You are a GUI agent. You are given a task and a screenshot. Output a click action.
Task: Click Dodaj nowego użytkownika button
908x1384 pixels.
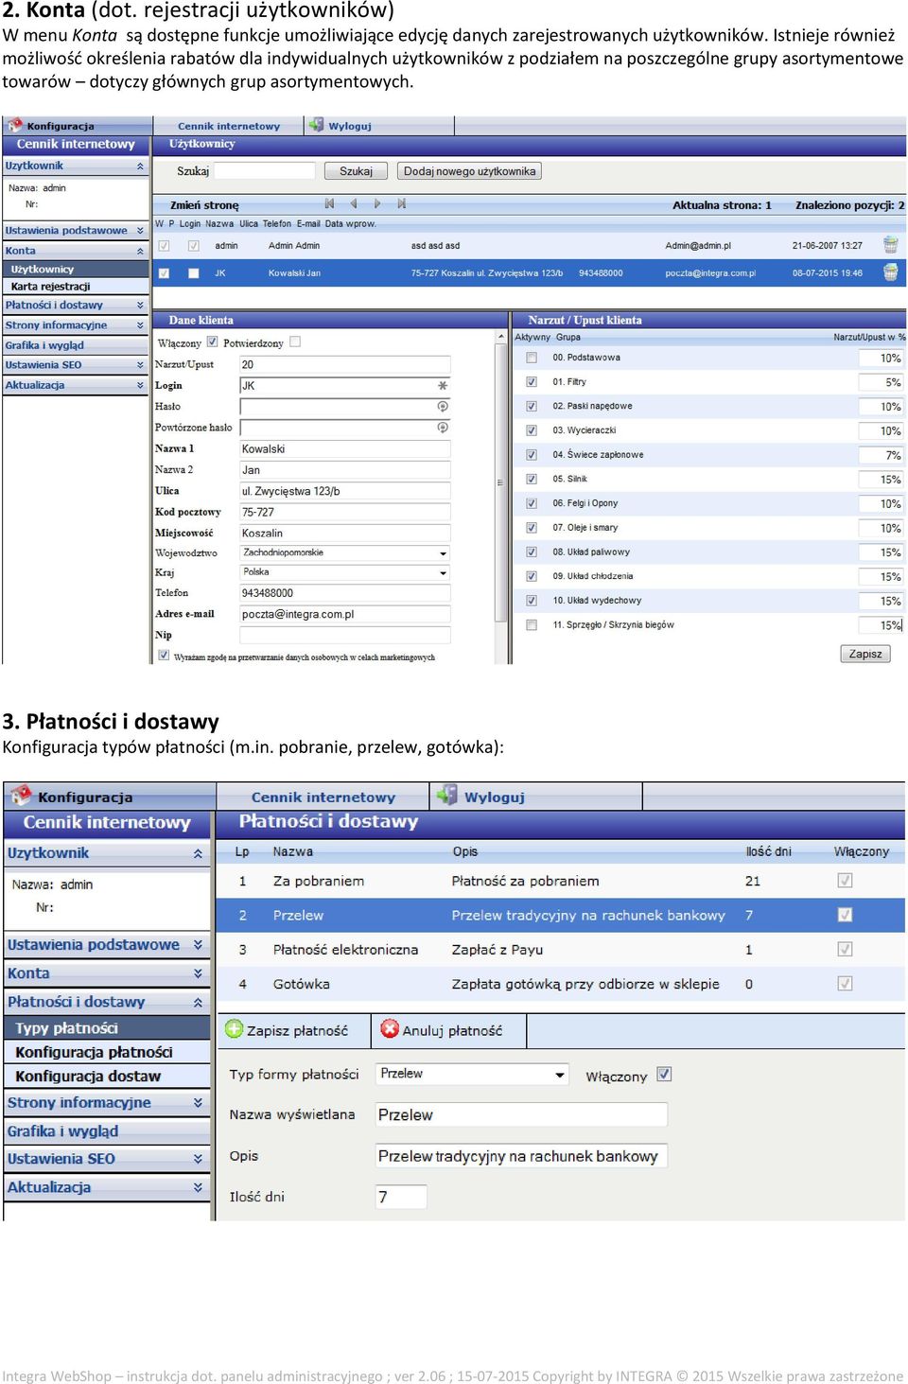469,171
